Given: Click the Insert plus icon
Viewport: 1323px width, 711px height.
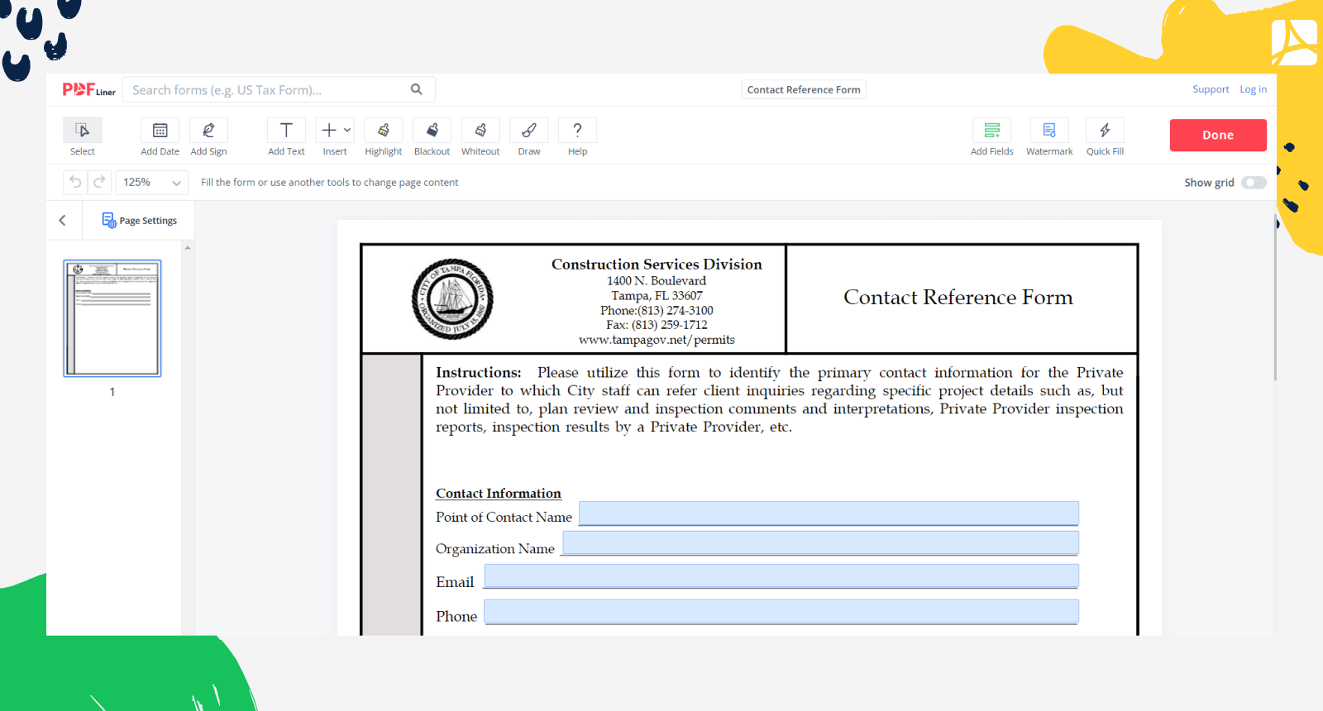Looking at the screenshot, I should click(329, 131).
